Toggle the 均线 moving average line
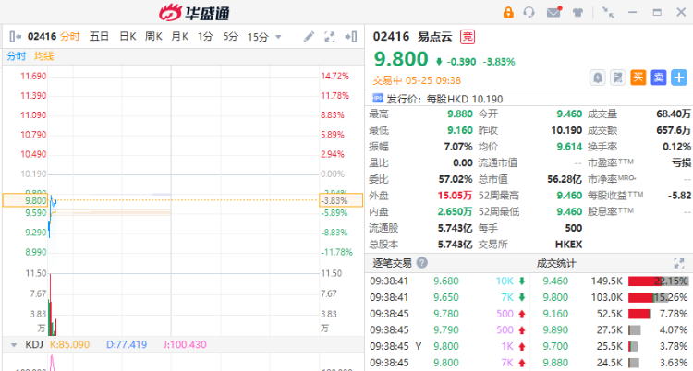The height and width of the screenshot is (371, 693). click(x=43, y=56)
